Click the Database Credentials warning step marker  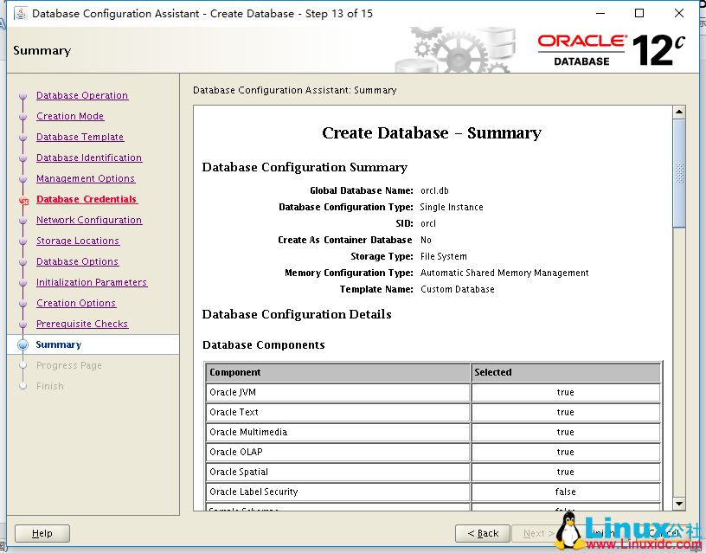tap(22, 199)
